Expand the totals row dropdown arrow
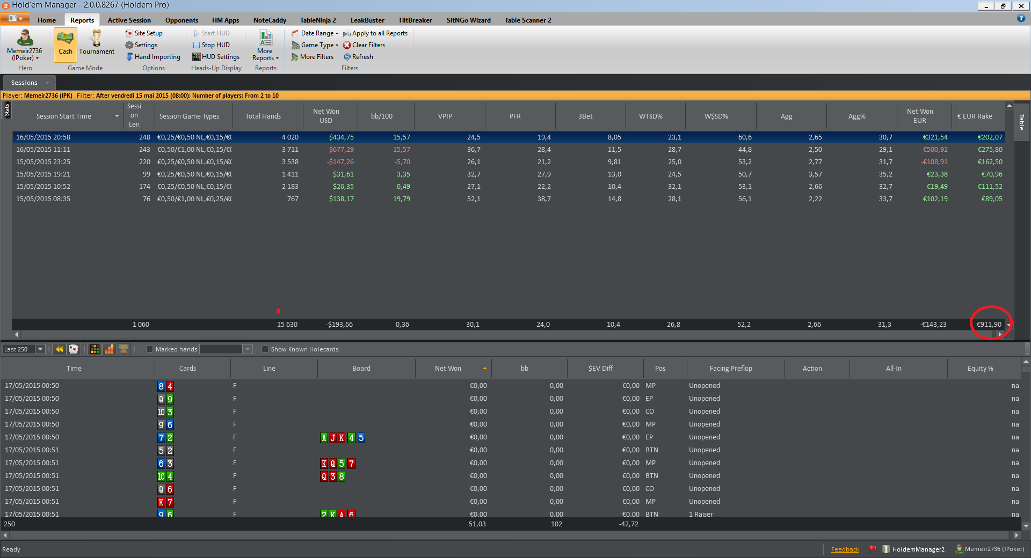The height and width of the screenshot is (558, 1031). pyautogui.click(x=1009, y=325)
